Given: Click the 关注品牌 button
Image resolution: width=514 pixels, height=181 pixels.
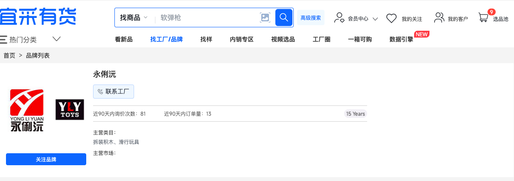Looking at the screenshot, I should pyautogui.click(x=46, y=159).
